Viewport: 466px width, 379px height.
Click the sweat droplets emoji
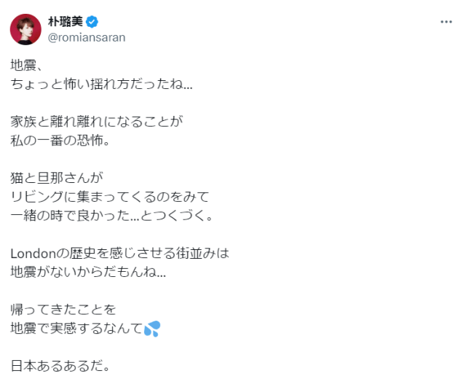tap(151, 329)
